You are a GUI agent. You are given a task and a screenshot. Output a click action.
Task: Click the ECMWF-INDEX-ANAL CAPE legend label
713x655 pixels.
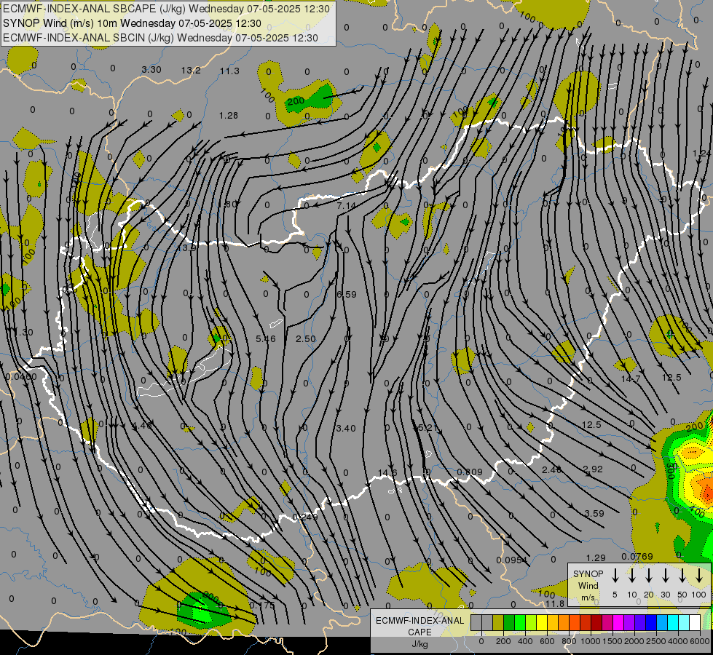tap(419, 626)
